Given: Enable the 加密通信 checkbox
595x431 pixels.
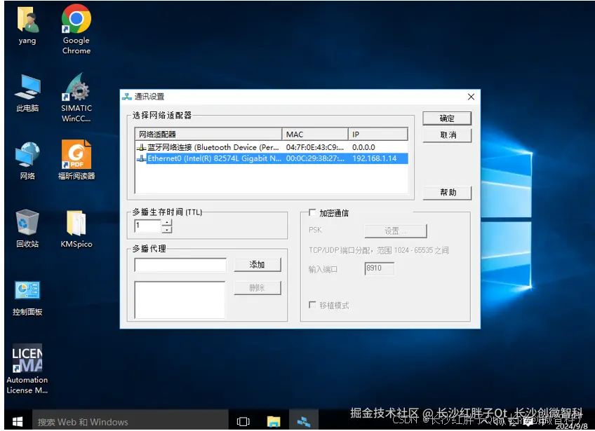Looking at the screenshot, I should coord(312,212).
